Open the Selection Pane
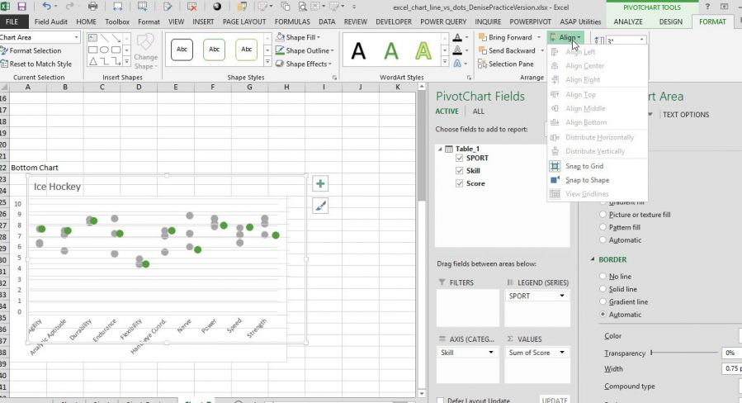Screen dimensions: 742x403 tap(506, 64)
